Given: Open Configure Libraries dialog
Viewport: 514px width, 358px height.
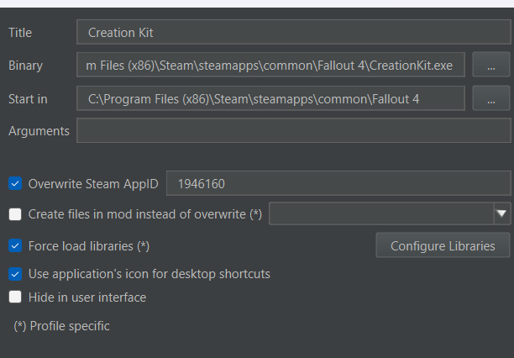Looking at the screenshot, I should coord(443,245).
